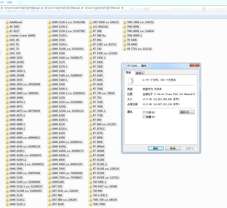Expand second Grove Crane Full Set Manual breadcrumb arrow
The image size is (227, 208).
(82, 8)
